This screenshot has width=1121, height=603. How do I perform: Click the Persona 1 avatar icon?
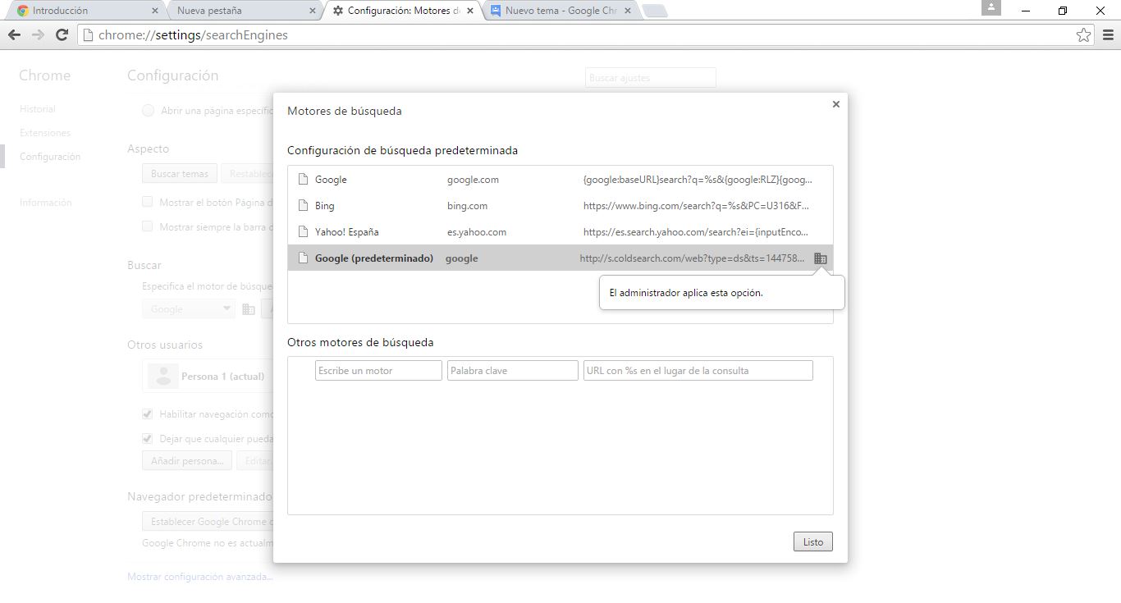[163, 376]
